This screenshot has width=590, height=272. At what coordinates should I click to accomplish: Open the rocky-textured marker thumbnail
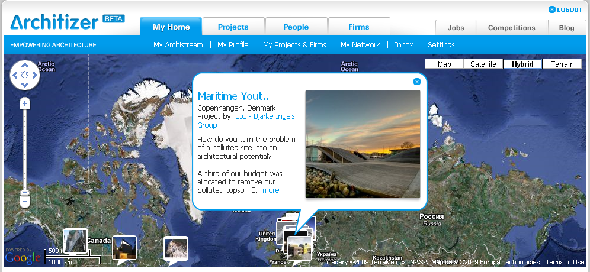pos(176,248)
